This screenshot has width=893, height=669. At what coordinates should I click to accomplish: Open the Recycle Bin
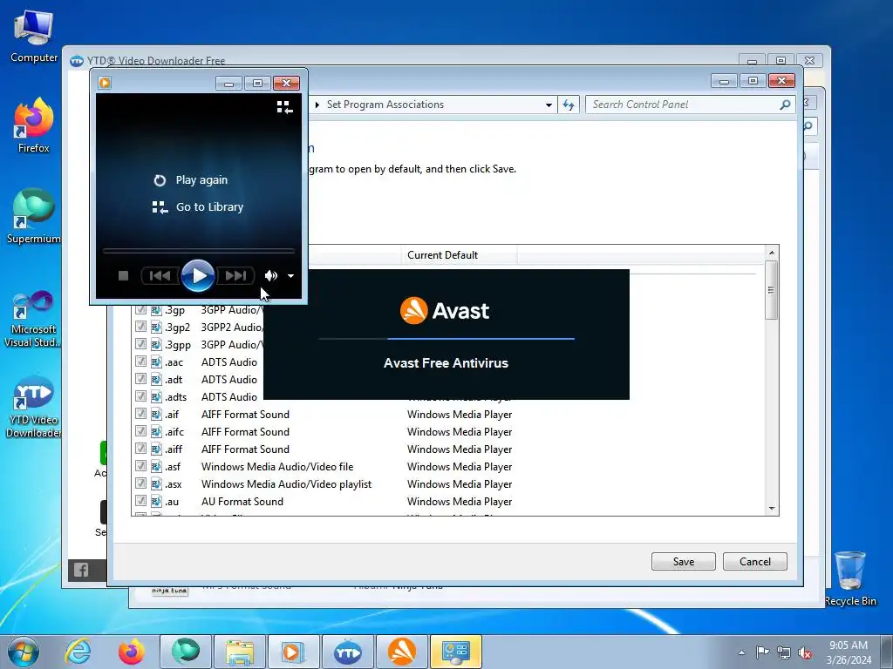pos(850,578)
